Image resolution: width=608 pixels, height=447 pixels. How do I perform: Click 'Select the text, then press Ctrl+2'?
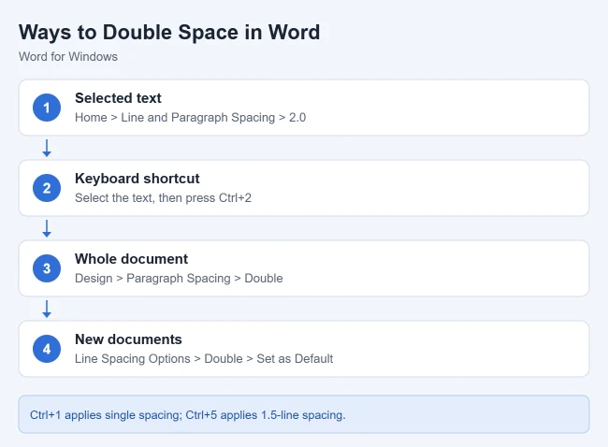pyautogui.click(x=164, y=197)
